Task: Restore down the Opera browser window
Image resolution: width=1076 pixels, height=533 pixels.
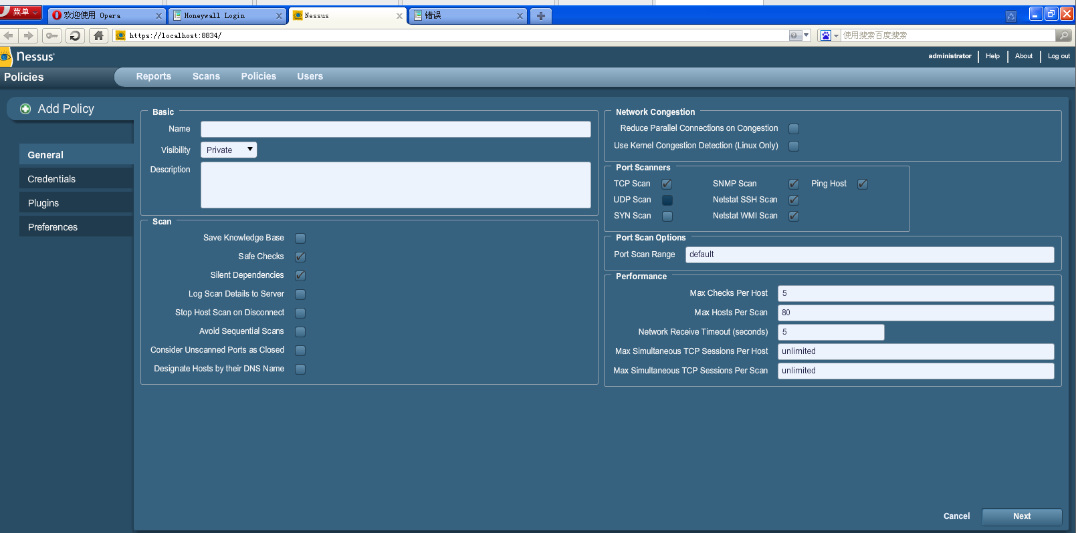Action: [1051, 13]
